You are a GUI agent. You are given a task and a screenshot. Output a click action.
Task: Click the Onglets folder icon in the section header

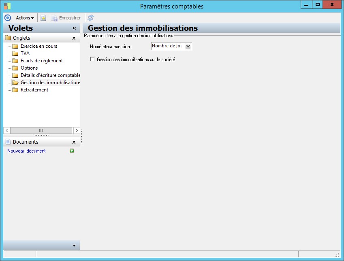(8, 38)
